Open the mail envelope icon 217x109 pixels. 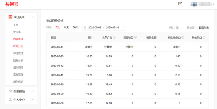[x=180, y=3]
